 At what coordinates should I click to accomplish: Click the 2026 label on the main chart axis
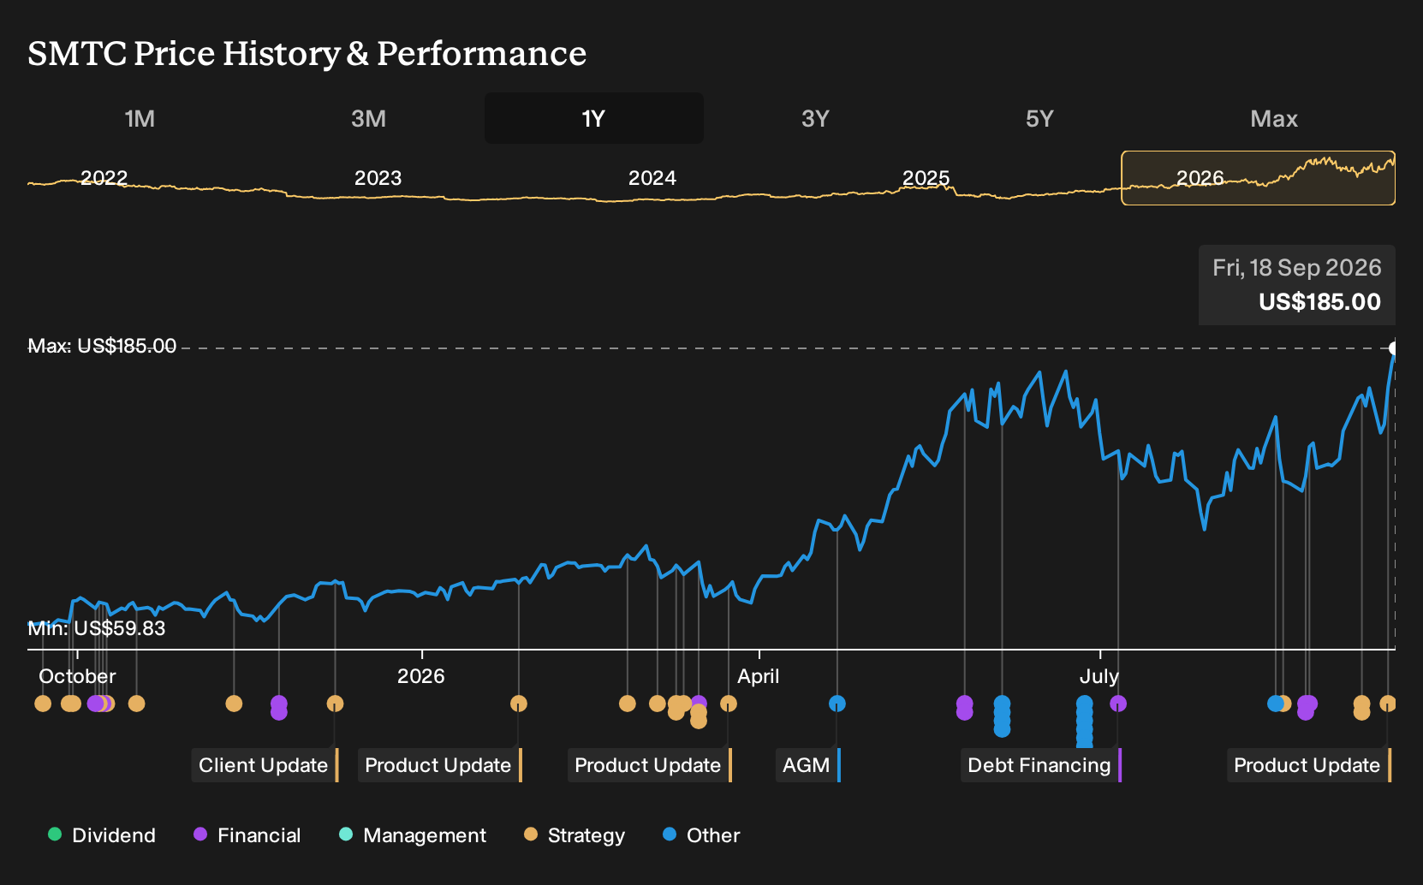(x=421, y=676)
